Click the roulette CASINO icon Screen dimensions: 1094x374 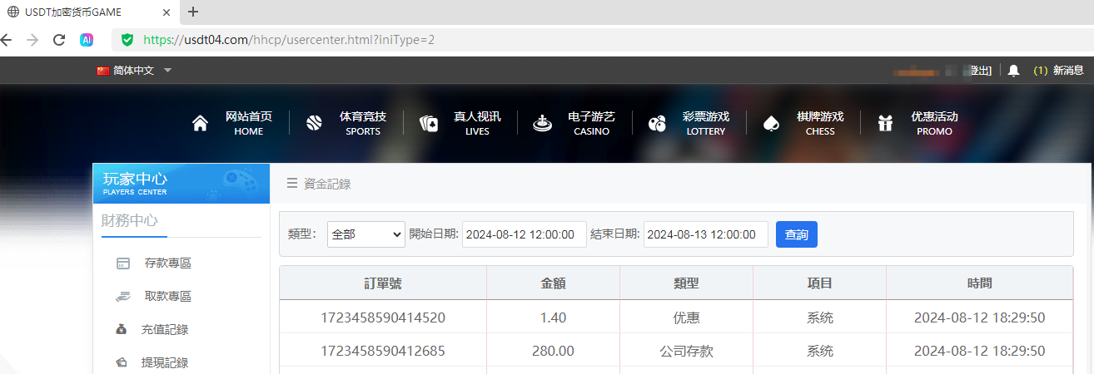click(543, 124)
